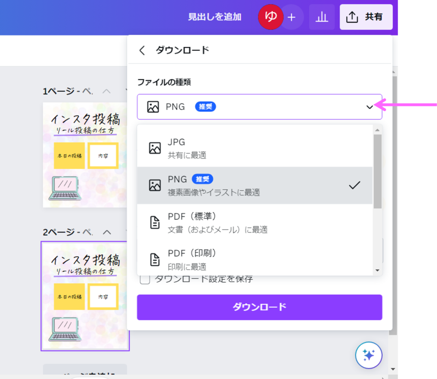Click 見出しを追加 title text
This screenshot has height=379, width=437.
(215, 17)
